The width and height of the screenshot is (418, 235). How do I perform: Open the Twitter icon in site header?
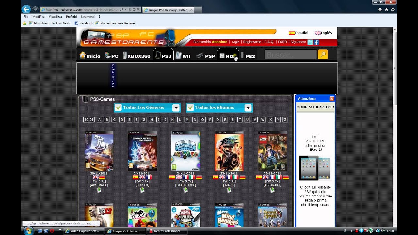click(310, 42)
